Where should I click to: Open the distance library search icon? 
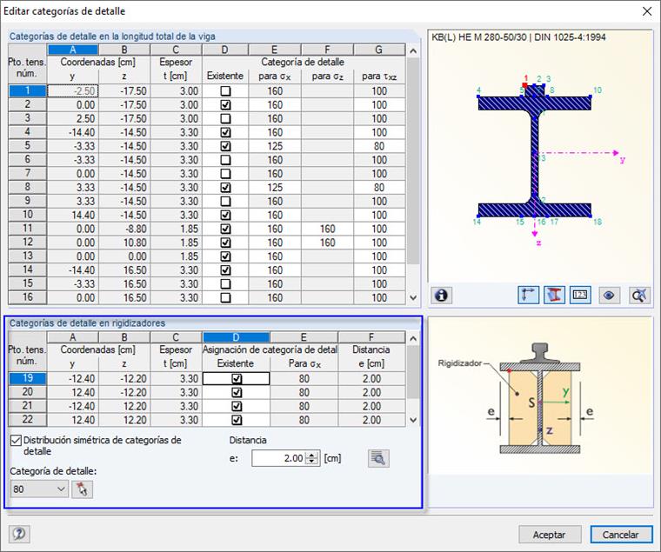pos(378,458)
